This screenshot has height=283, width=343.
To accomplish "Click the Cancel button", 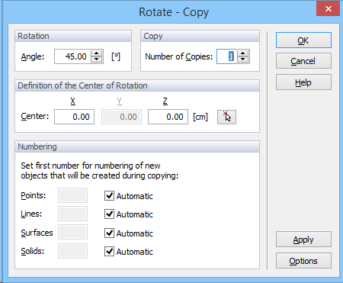I will click(303, 61).
